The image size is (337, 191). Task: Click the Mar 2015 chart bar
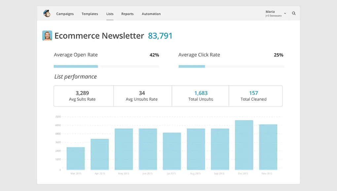pyautogui.click(x=76, y=158)
